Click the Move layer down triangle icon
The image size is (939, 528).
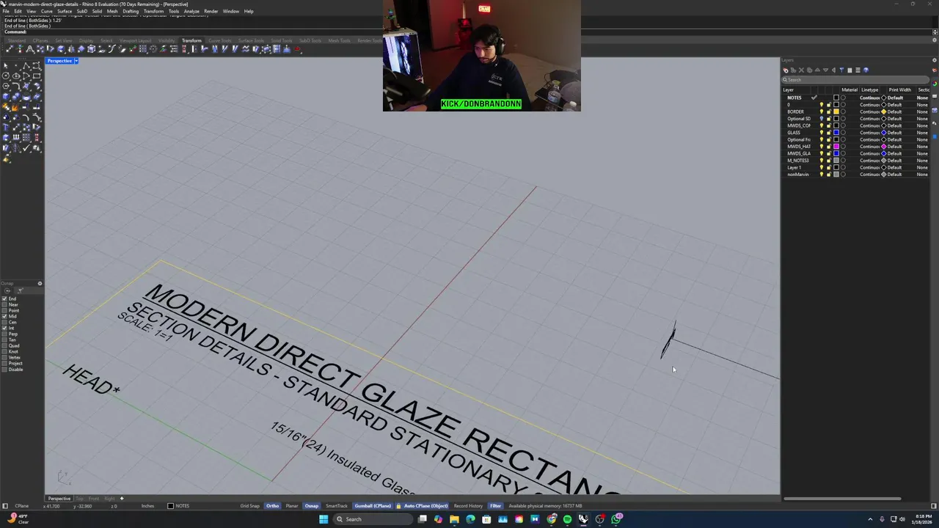[x=825, y=70]
